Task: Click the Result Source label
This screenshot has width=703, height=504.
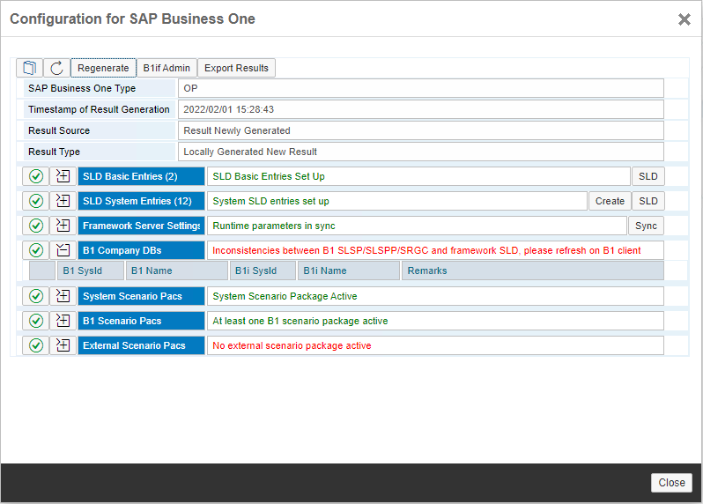Action: 59,130
